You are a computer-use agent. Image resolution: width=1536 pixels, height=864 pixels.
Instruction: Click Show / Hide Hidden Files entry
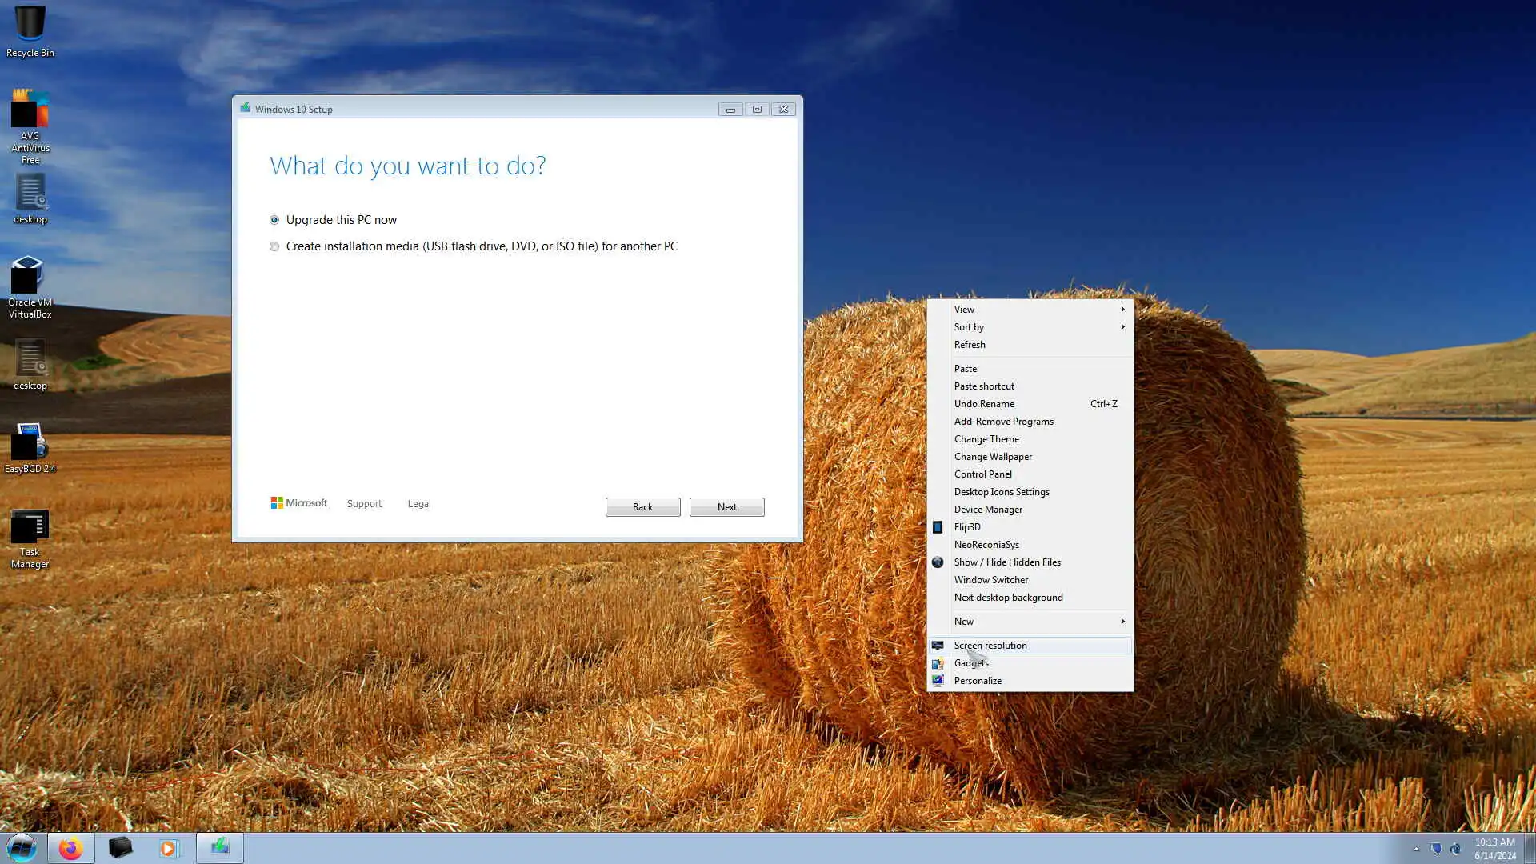1007,562
